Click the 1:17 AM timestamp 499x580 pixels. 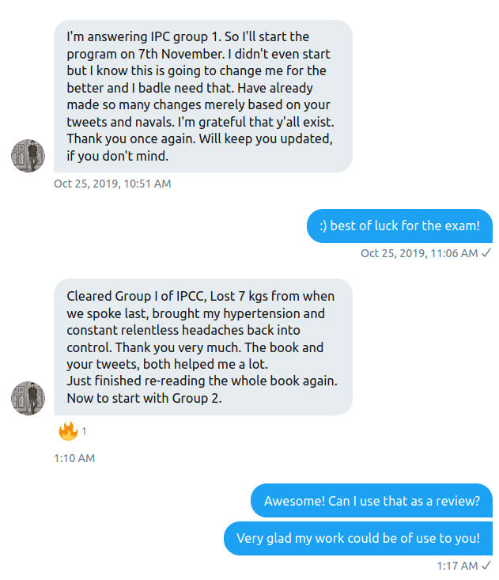(457, 566)
